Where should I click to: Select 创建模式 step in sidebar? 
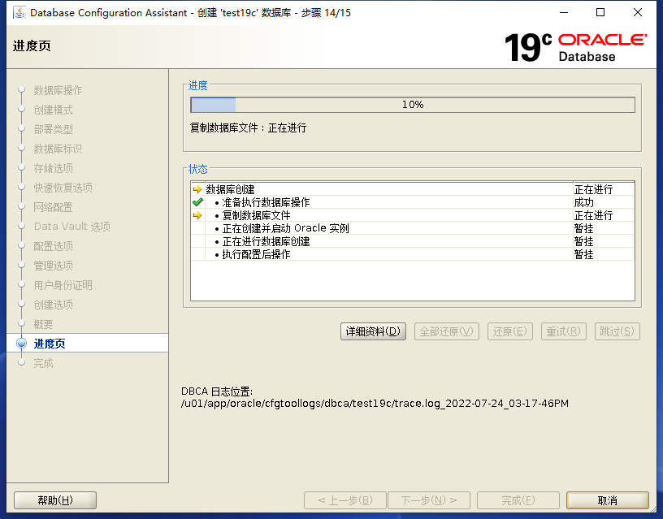point(54,110)
